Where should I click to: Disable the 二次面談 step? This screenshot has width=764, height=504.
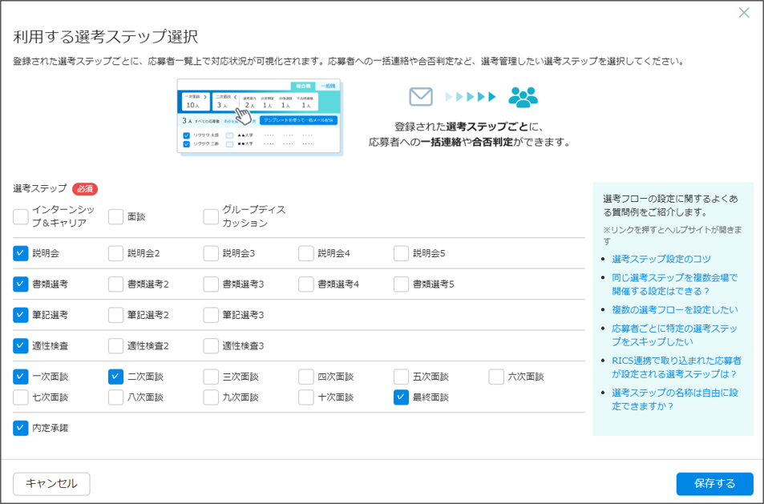click(x=115, y=377)
